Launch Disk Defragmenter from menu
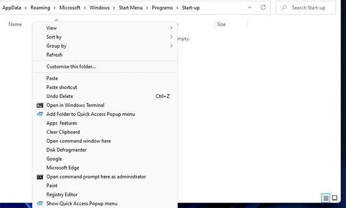The image size is (346, 208). click(x=105, y=150)
